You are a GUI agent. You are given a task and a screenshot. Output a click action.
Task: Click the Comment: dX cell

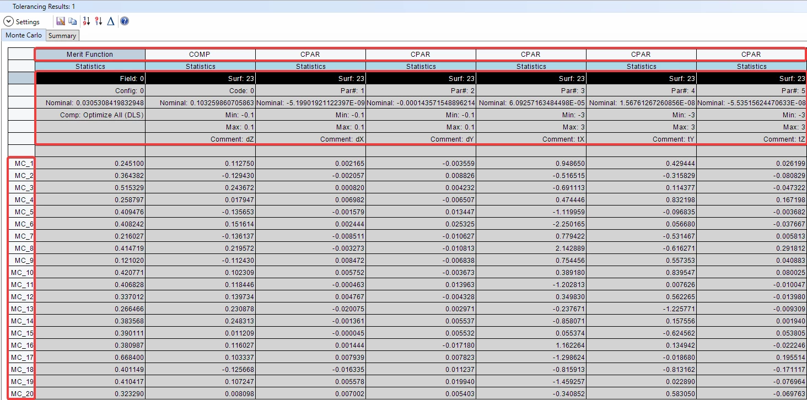pos(310,139)
